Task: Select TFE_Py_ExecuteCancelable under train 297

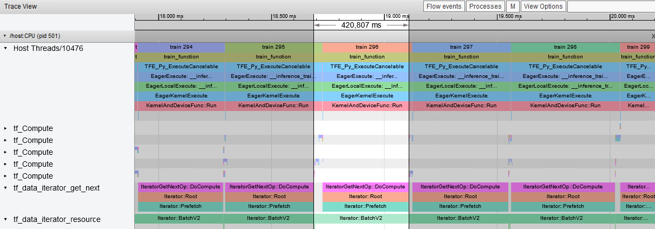Action: coord(461,67)
